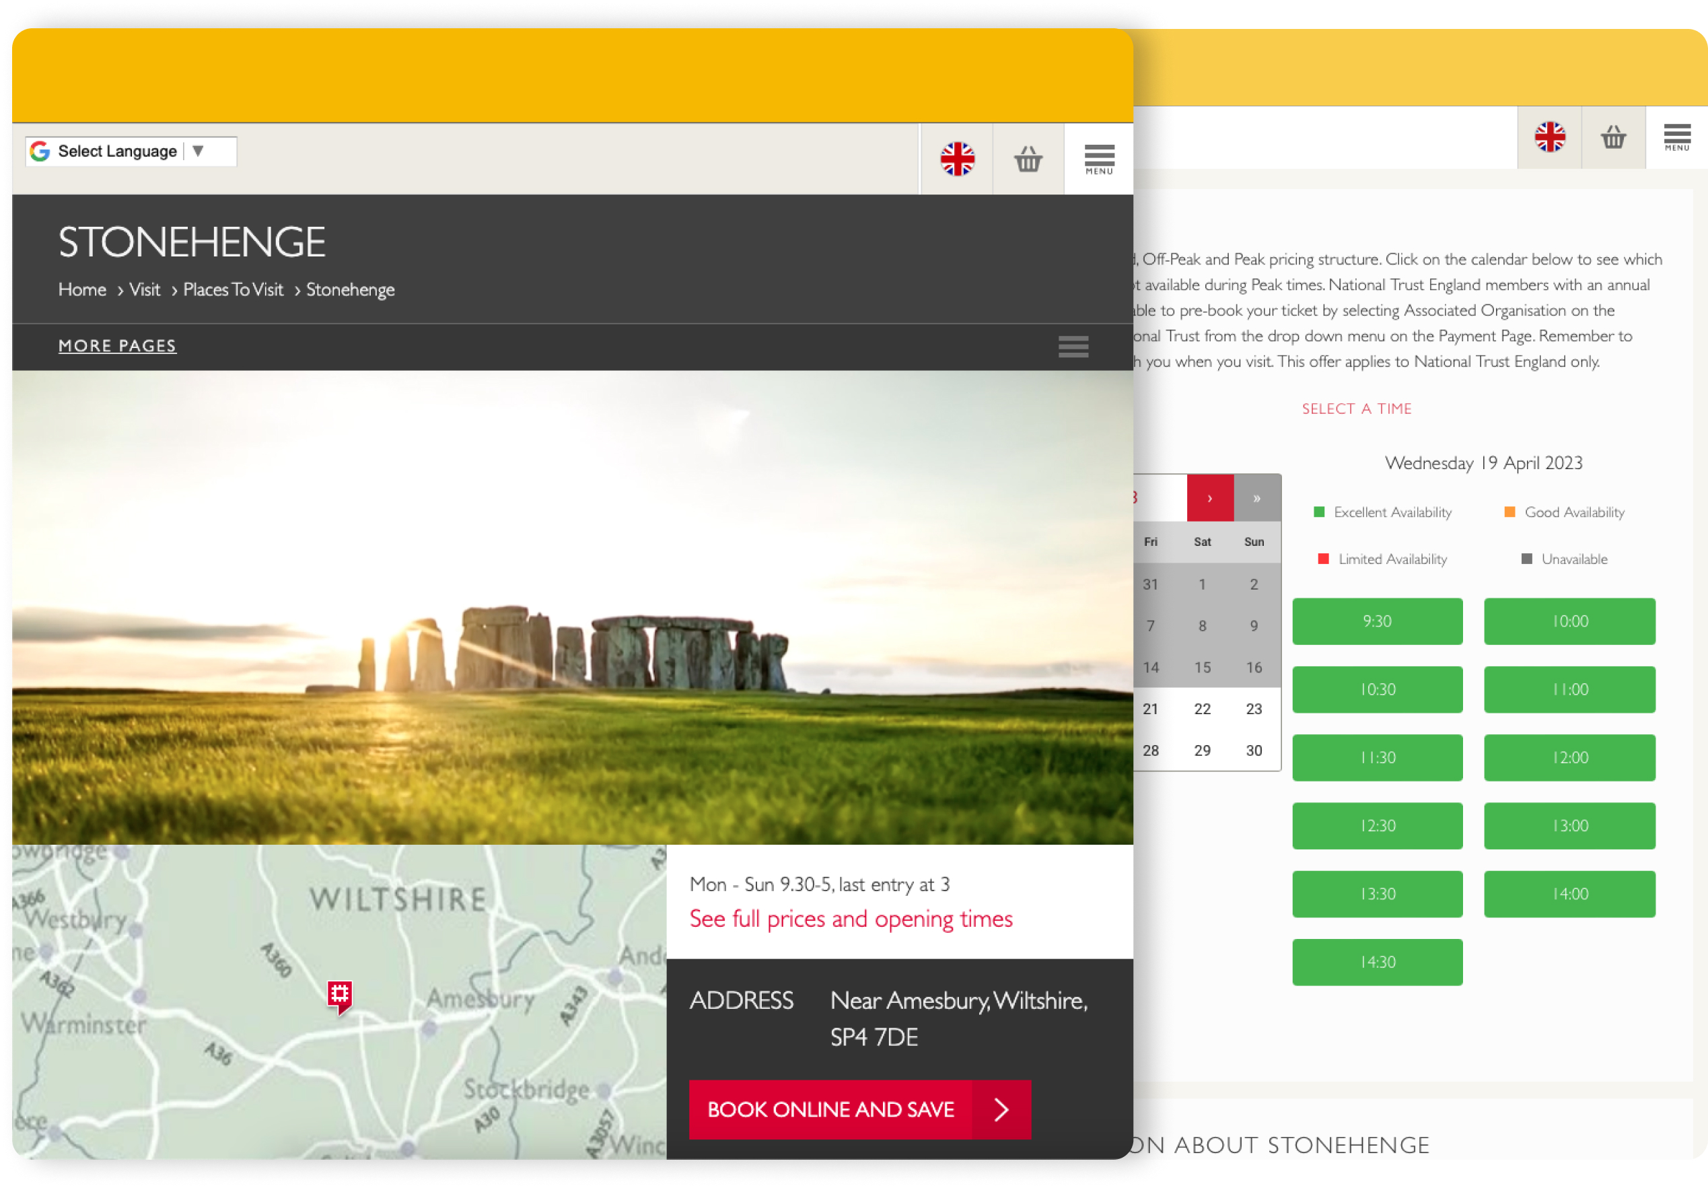Screen dimensions: 1708x1188
Task: Select the 9:30 time slot
Action: tap(1377, 621)
